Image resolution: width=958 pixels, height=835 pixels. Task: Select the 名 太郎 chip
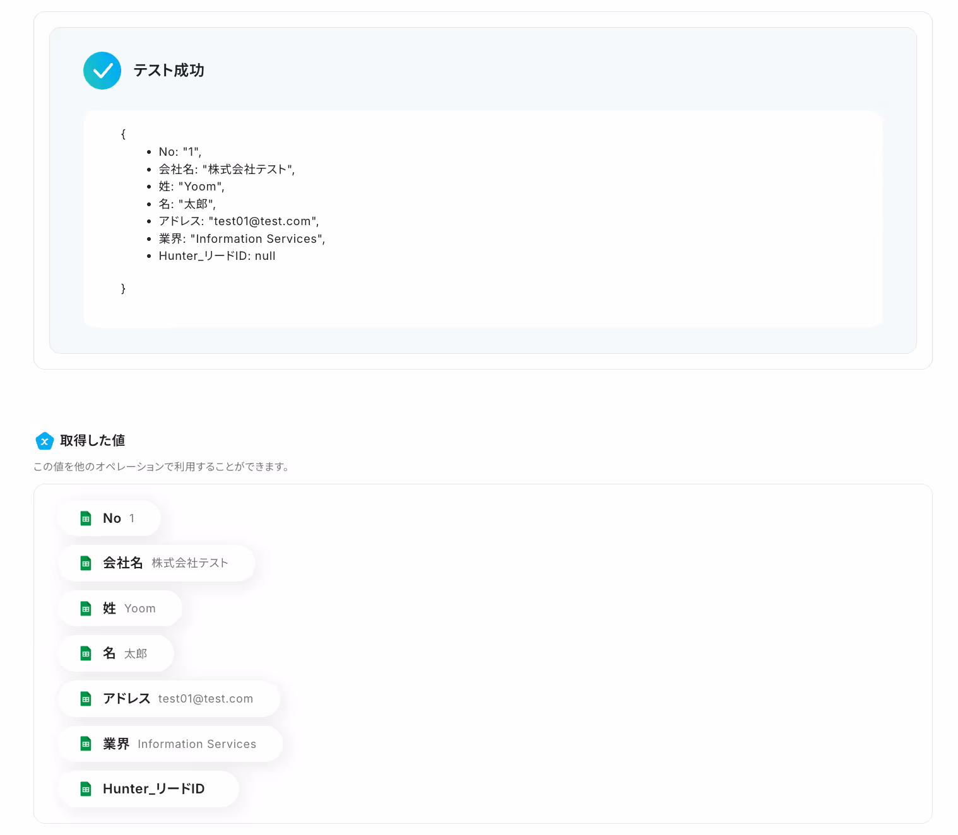(116, 653)
